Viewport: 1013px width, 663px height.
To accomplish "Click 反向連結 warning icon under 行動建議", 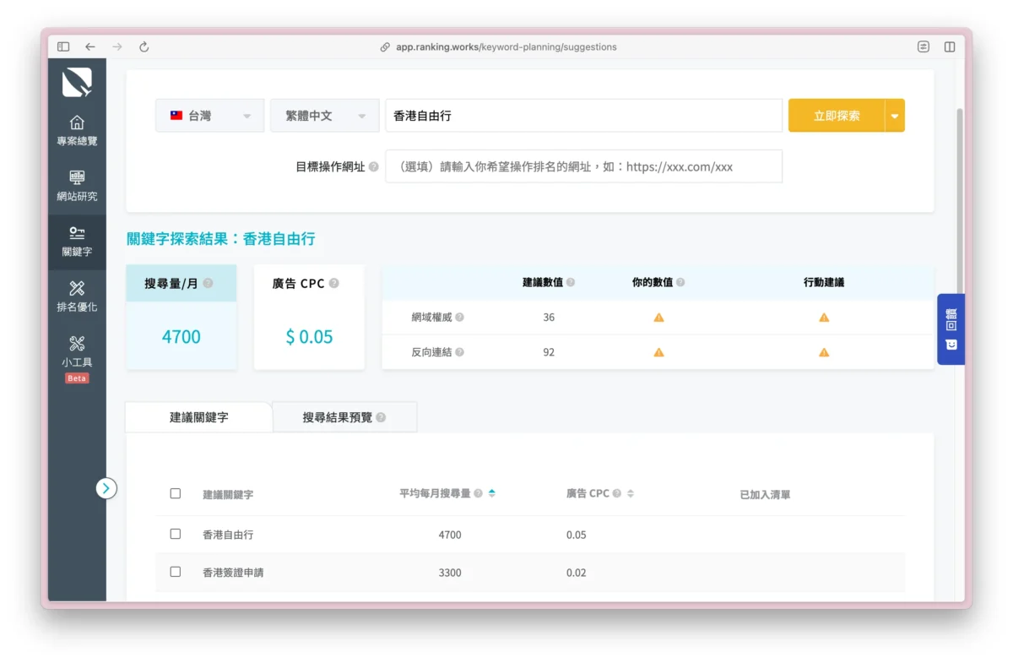I will click(824, 352).
